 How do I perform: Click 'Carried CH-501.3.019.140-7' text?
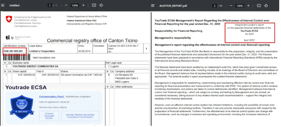point(123,46)
